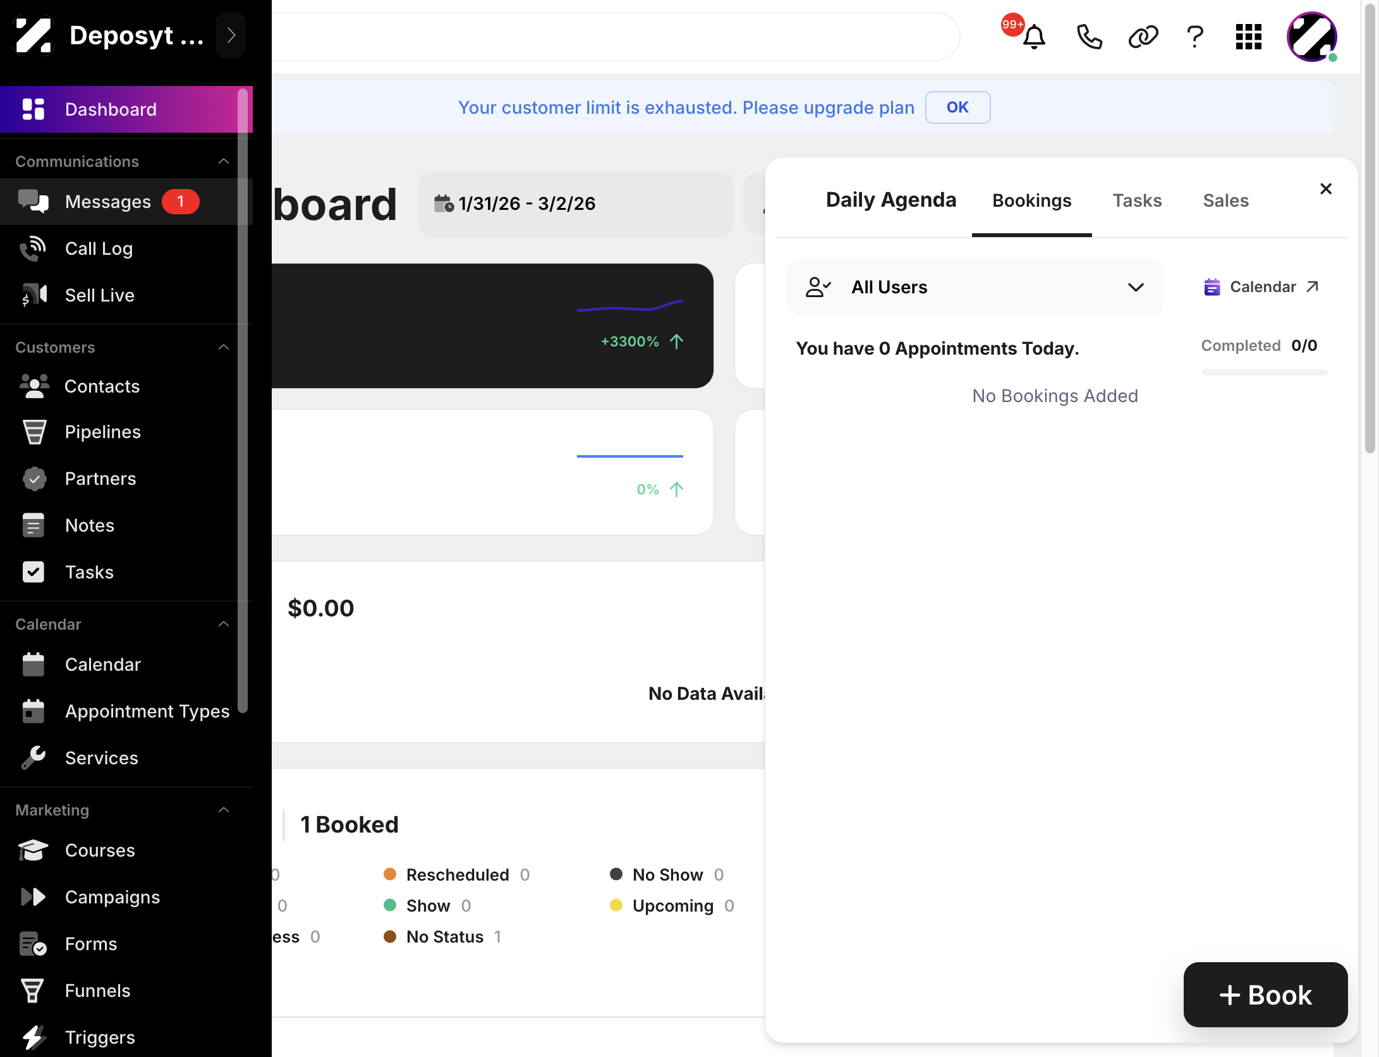Open Courses under Marketing
This screenshot has width=1379, height=1057.
(126, 850)
